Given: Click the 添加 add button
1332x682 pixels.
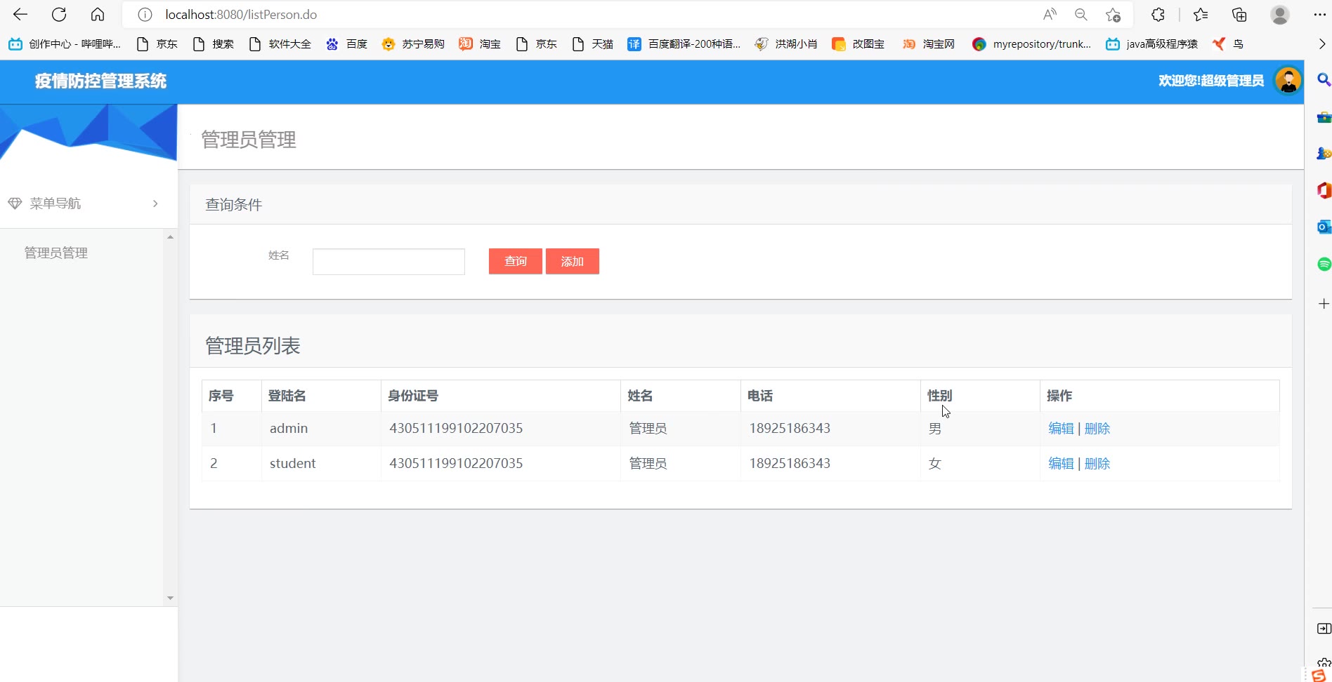Looking at the screenshot, I should click(x=573, y=262).
